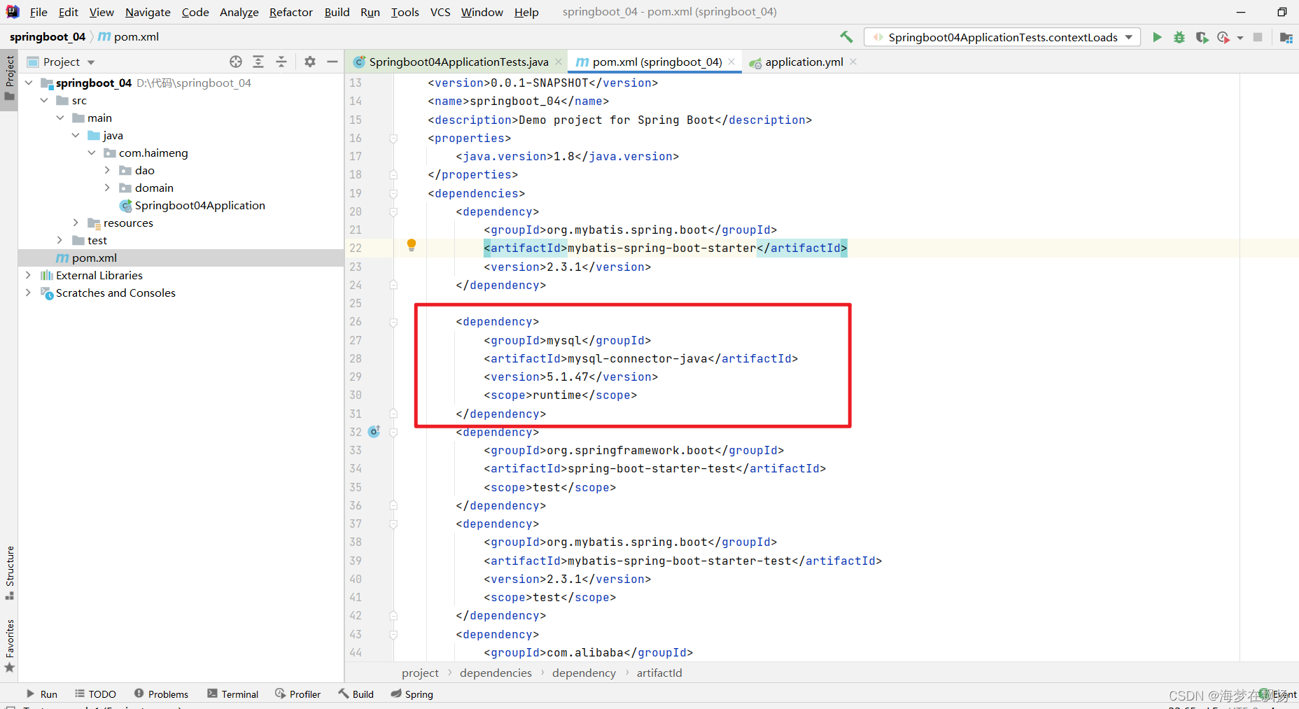Image resolution: width=1299 pixels, height=709 pixels.
Task: Fold the dependencies tag at line 19
Action: (x=393, y=194)
